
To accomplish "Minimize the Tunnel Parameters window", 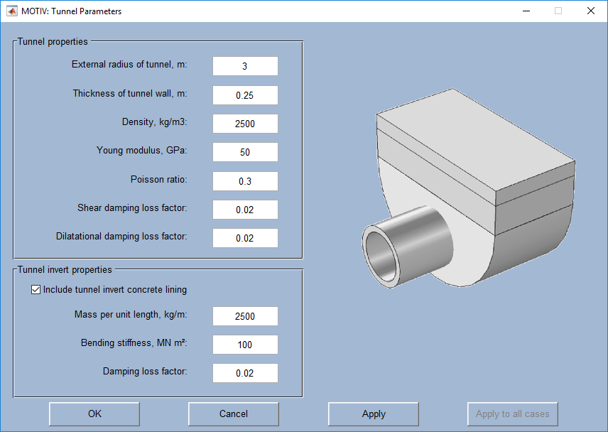I will pyautogui.click(x=526, y=11).
